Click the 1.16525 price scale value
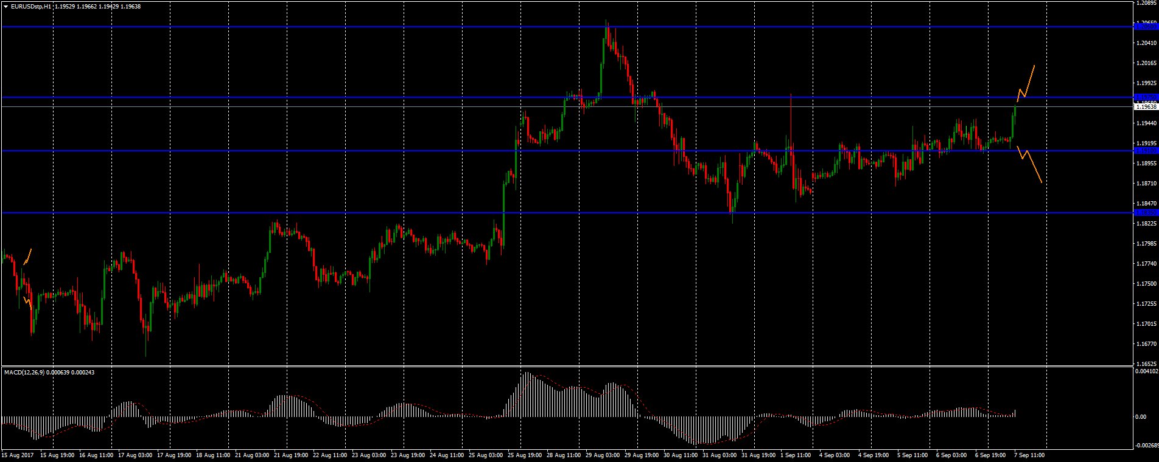Screen dimensions: 1159x462 click(1146, 364)
